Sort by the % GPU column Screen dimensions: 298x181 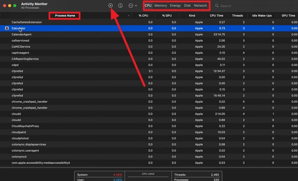click(167, 15)
